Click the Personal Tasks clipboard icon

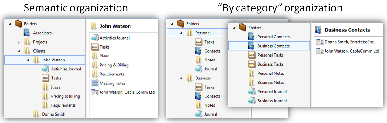[x=252, y=55]
